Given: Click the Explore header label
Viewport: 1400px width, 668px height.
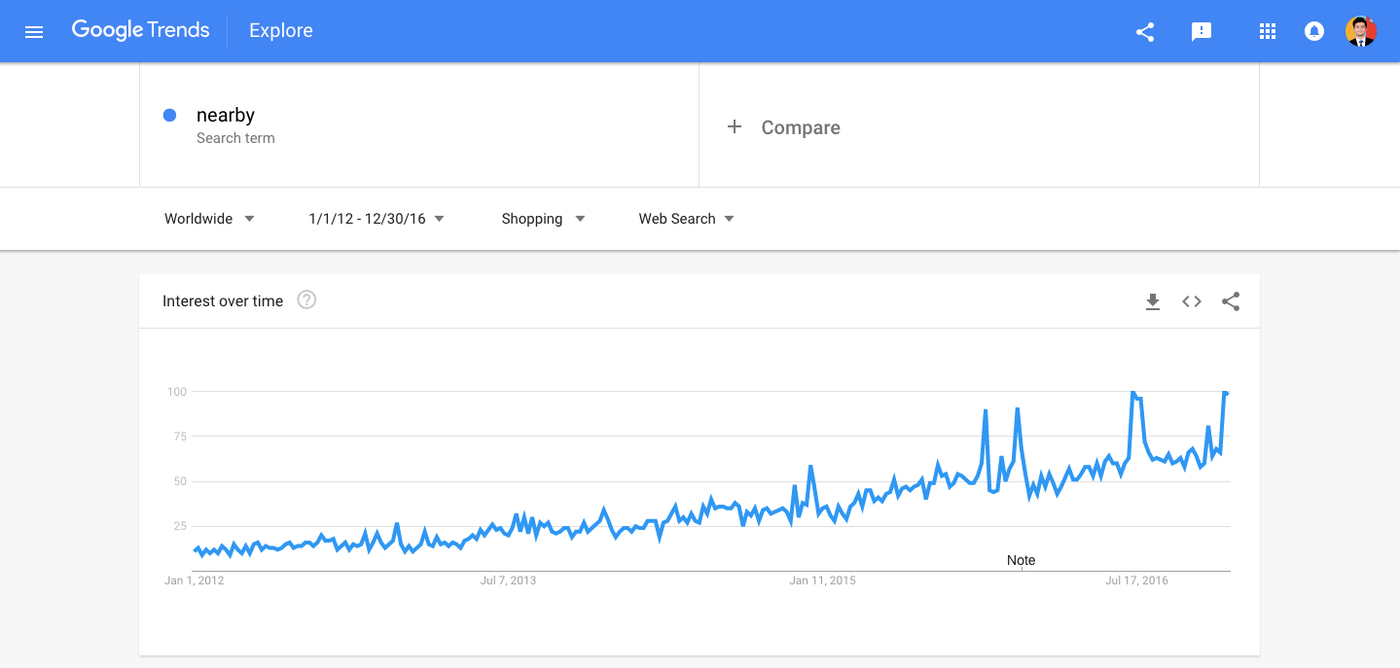Looking at the screenshot, I should (280, 31).
